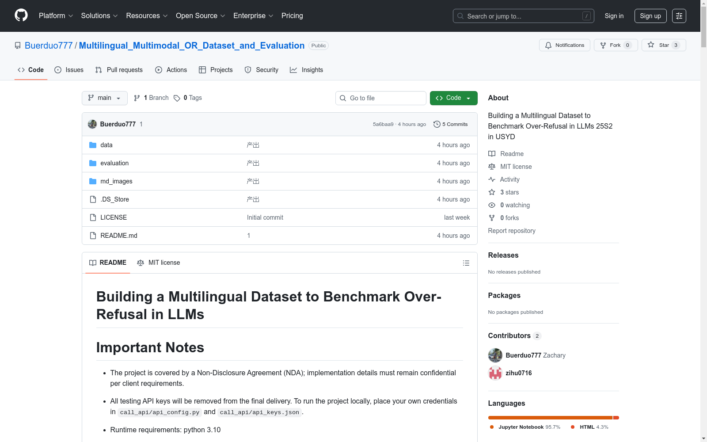Expand the Enterprise menu
The image size is (707, 442).
click(x=253, y=16)
